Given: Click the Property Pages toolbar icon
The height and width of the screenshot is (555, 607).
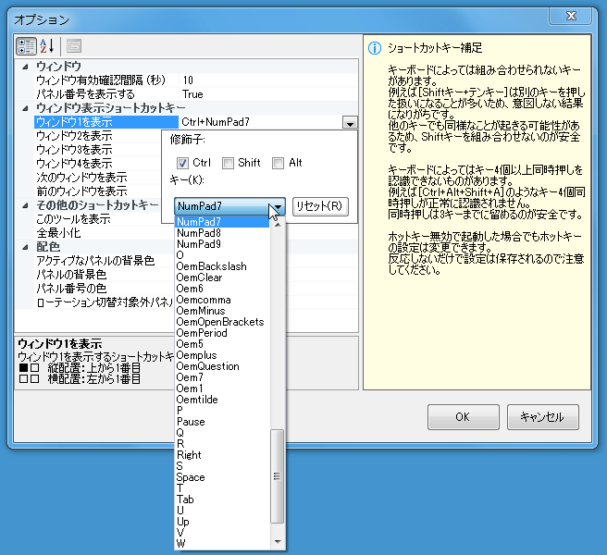Looking at the screenshot, I should 73,46.
